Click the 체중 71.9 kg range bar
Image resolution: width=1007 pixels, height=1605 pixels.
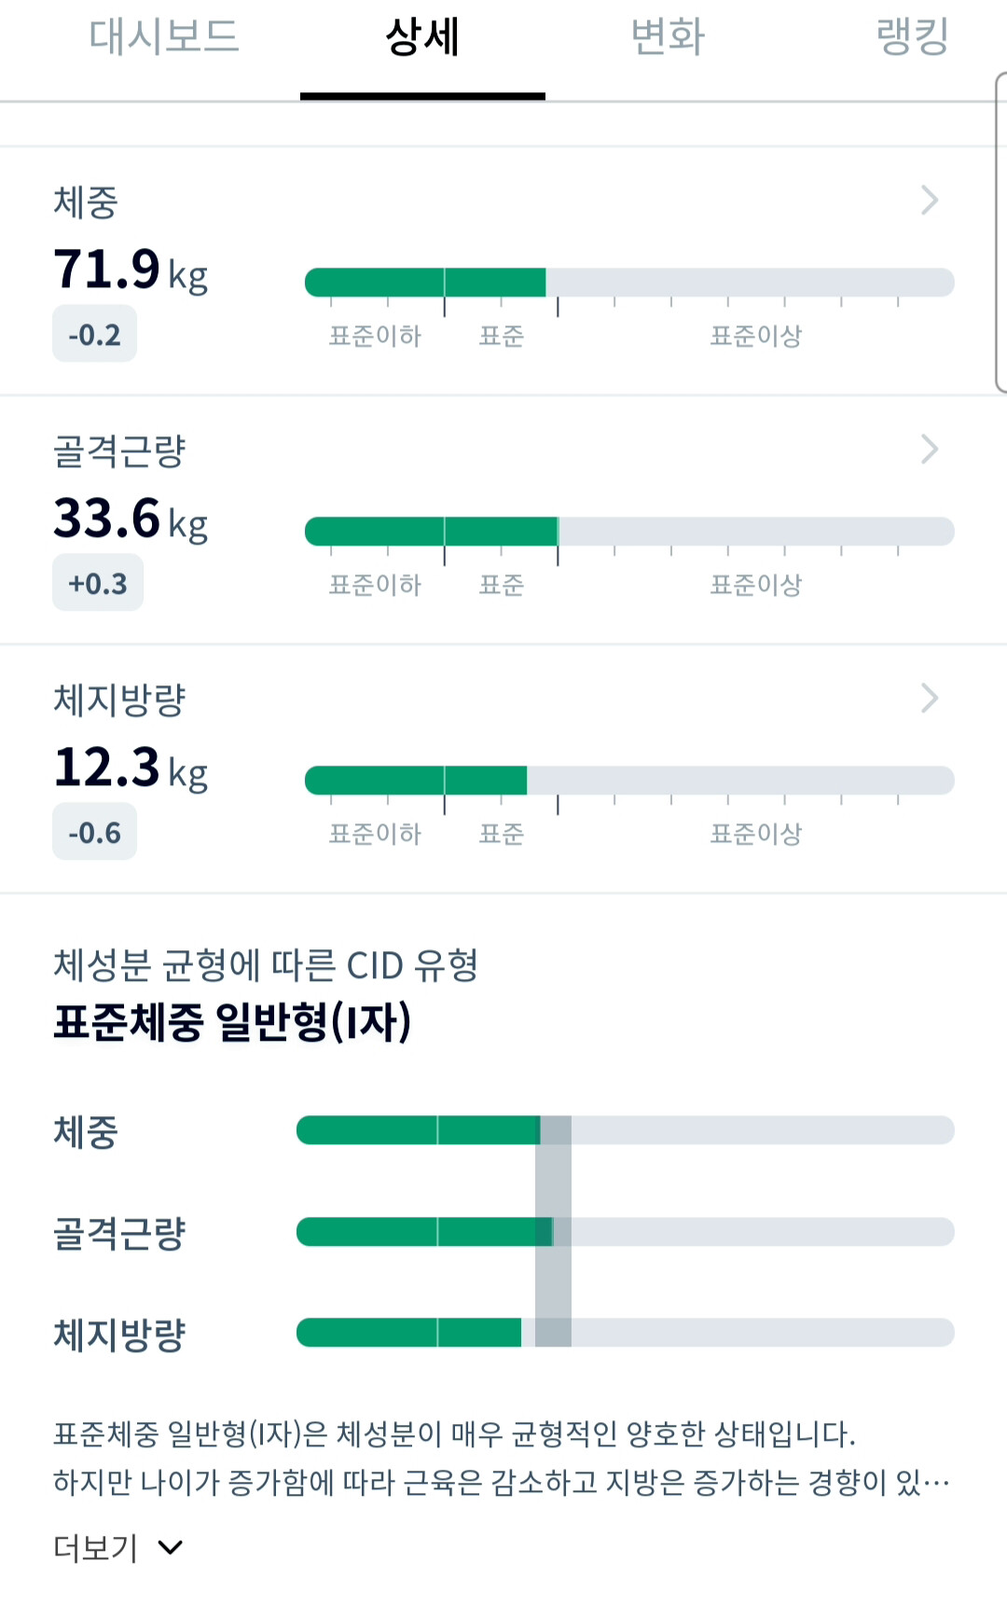629,283
